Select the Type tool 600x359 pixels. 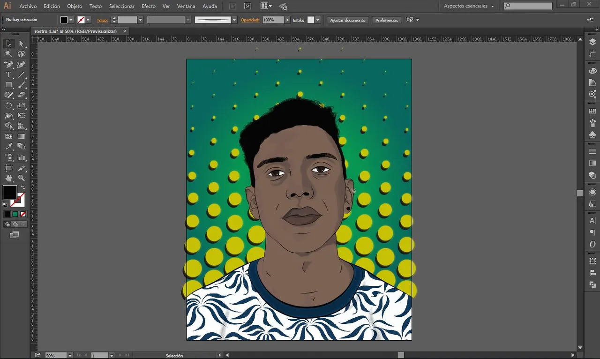[x=8, y=75]
